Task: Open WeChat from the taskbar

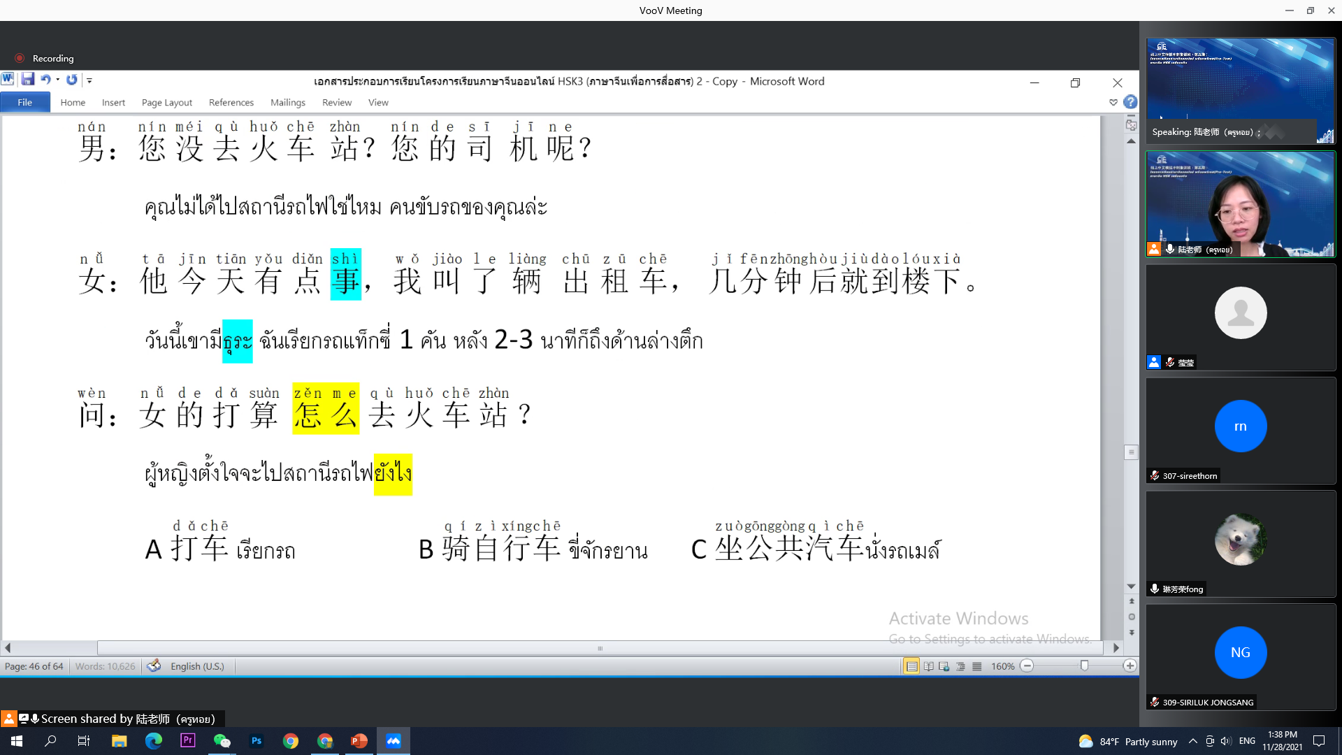Action: pyautogui.click(x=222, y=741)
